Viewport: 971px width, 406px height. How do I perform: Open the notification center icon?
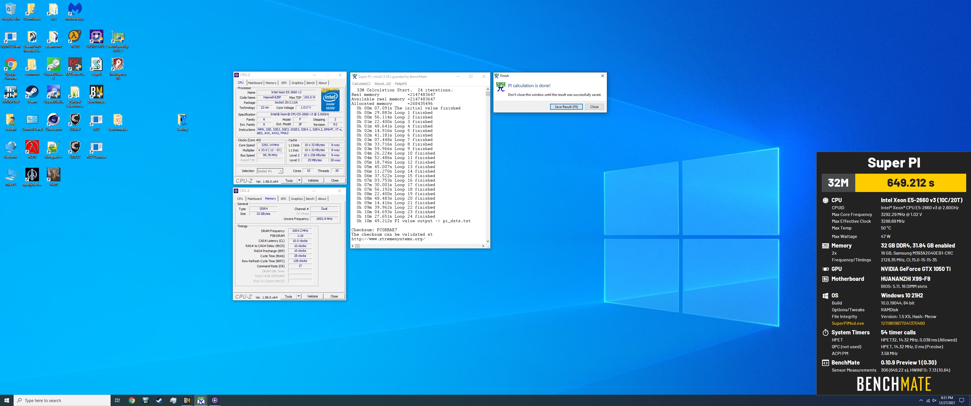(x=962, y=400)
